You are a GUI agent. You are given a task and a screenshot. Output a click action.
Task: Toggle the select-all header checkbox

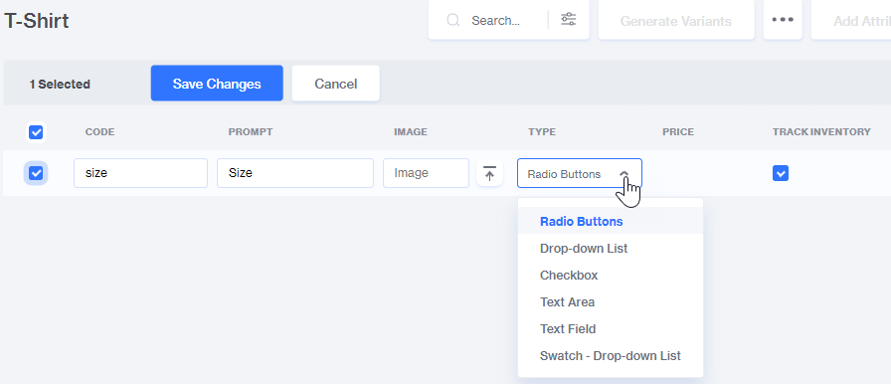36,132
